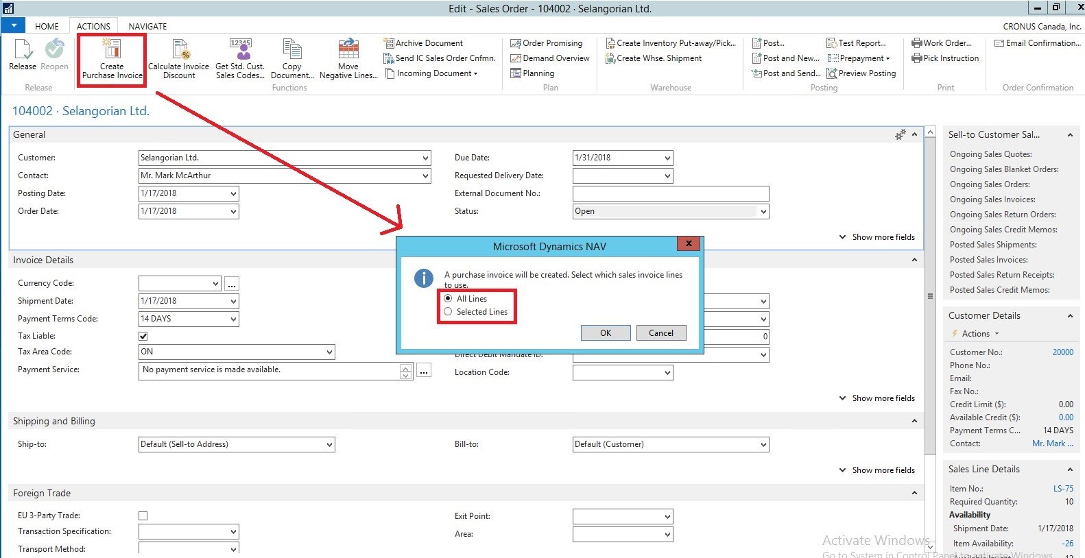
Task: Click the Reopen order icon
Action: point(54,55)
